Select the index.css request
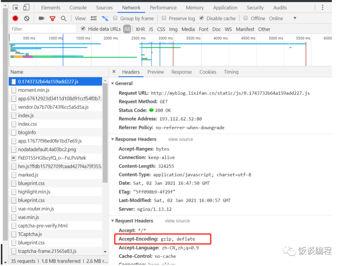 click(56, 124)
